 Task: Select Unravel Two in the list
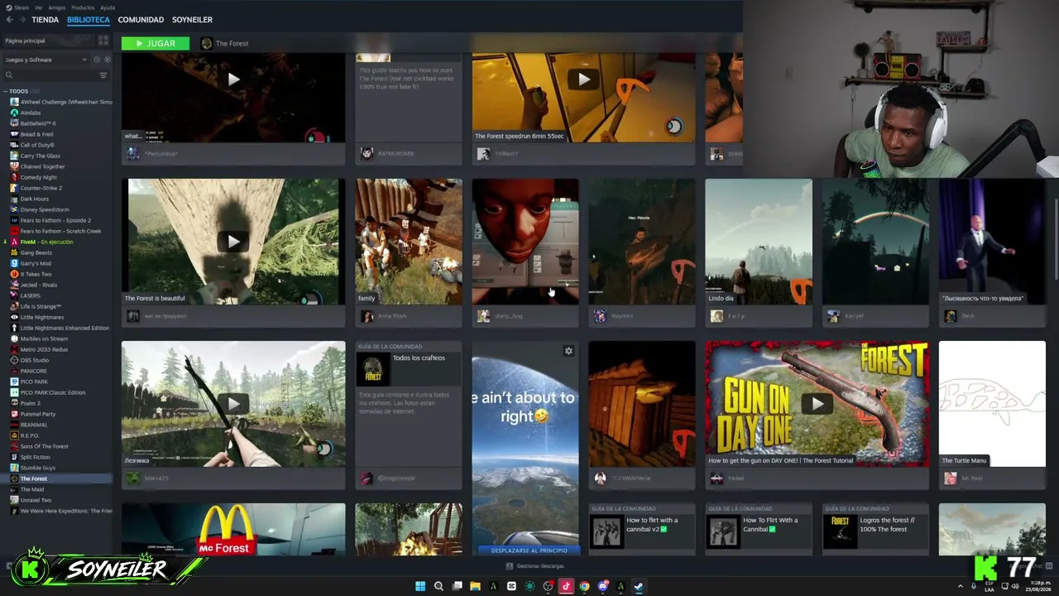(31, 500)
